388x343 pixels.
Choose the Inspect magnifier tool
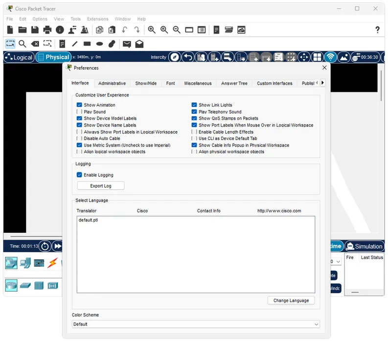click(23, 44)
